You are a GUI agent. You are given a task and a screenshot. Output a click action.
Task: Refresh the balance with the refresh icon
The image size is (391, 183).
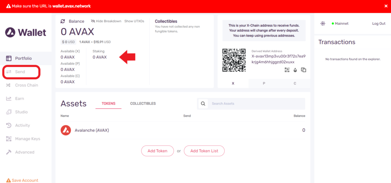pos(63,21)
